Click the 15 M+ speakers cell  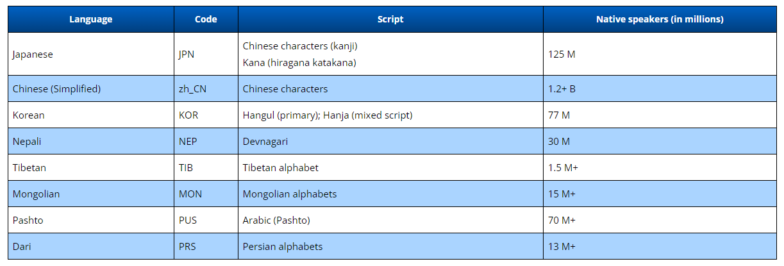pyautogui.click(x=562, y=194)
